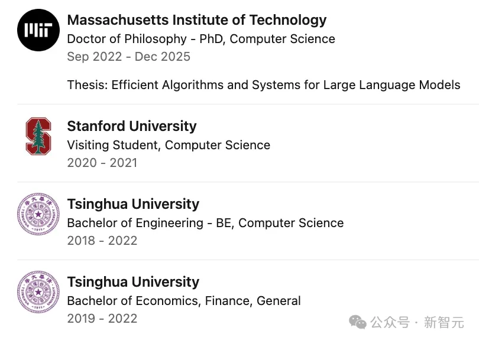Open Tsinghua University heading above Bachelor of Engineering

coord(133,204)
